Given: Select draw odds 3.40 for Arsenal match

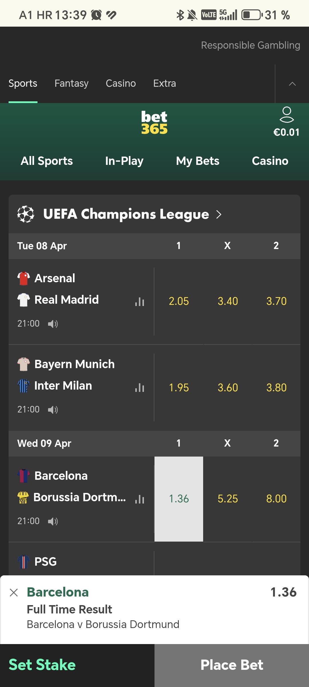Looking at the screenshot, I should [x=228, y=301].
